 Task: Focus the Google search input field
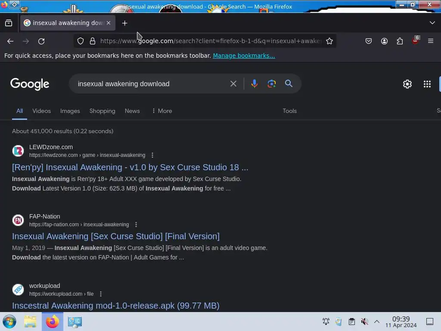[151, 84]
